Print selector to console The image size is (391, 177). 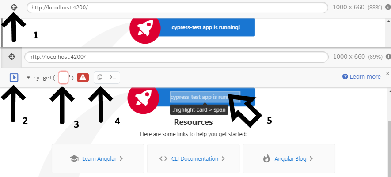[113, 77]
